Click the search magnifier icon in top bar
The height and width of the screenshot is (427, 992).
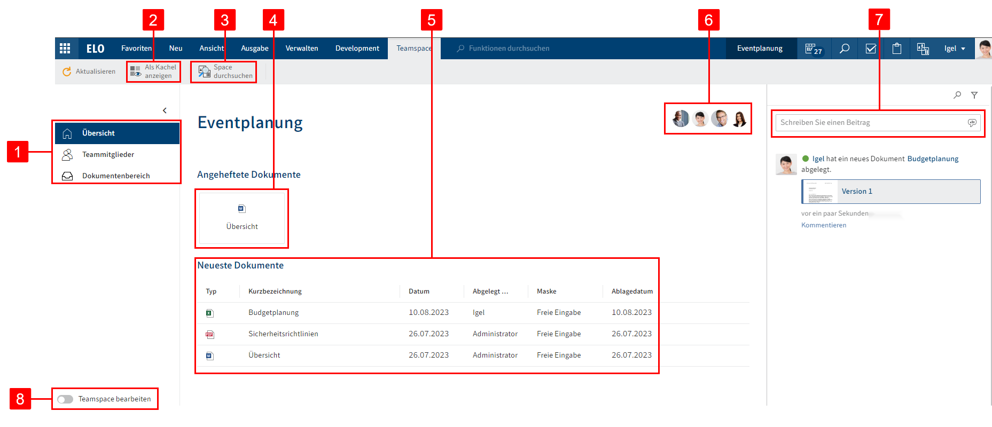point(844,49)
